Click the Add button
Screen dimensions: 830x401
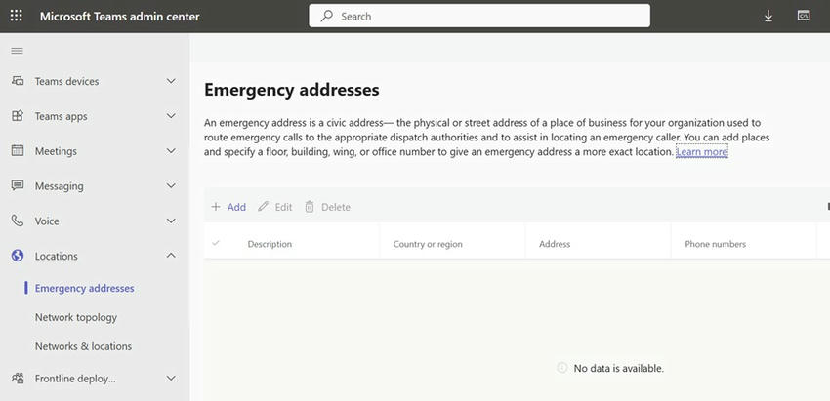(x=228, y=207)
